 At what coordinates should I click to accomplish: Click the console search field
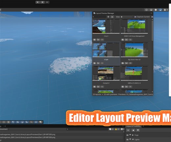point(87,129)
